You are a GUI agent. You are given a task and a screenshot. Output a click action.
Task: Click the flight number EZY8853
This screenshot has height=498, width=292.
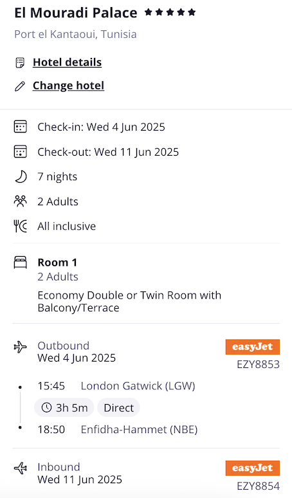point(259,364)
